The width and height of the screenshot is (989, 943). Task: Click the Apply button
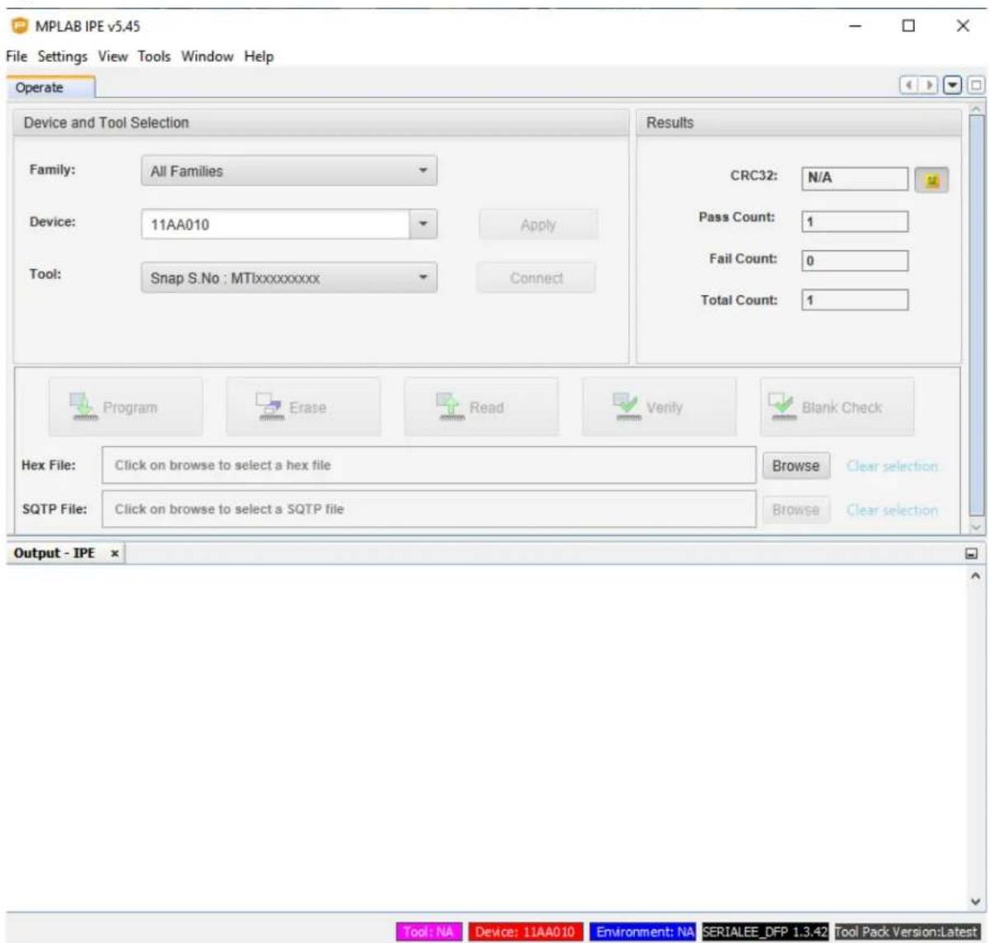point(538,225)
